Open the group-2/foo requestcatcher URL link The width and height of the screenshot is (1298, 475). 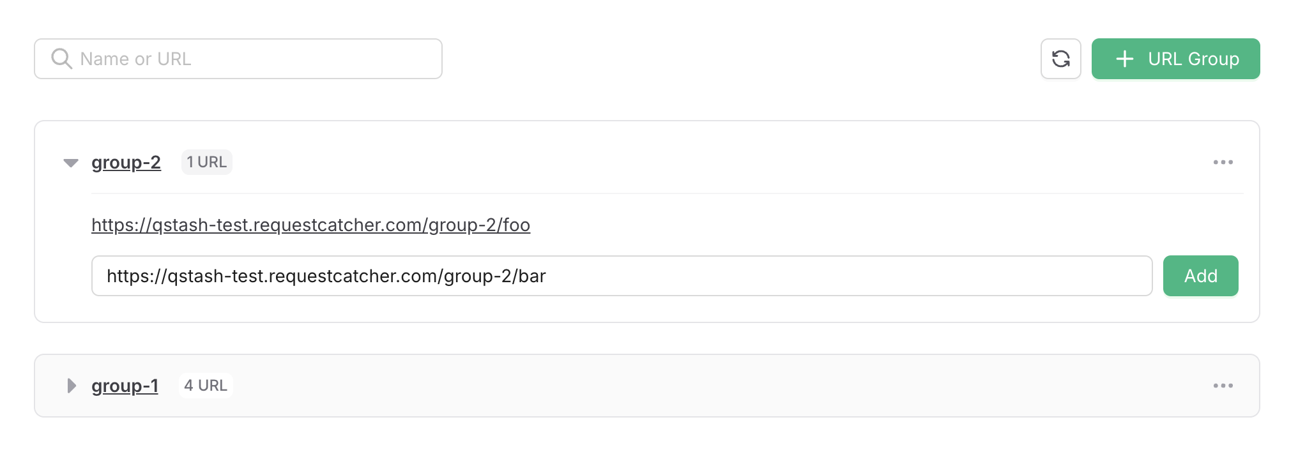[x=310, y=225]
